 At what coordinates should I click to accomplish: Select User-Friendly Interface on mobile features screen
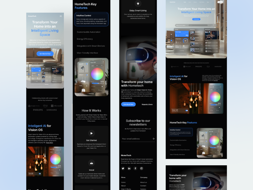pos(87,53)
